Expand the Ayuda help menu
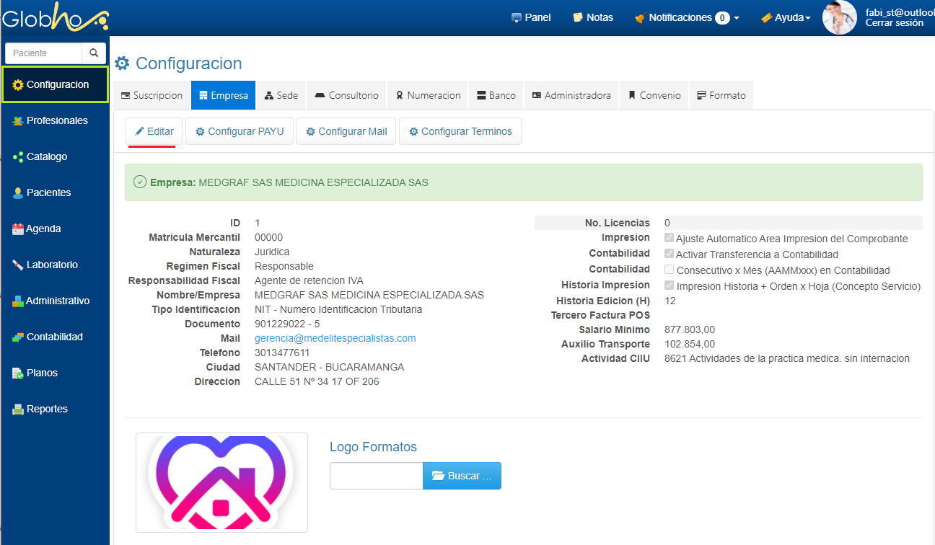This screenshot has width=935, height=545. coord(786,17)
